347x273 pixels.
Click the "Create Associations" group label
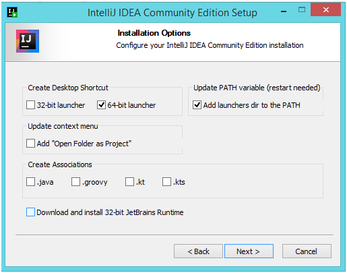pyautogui.click(x=60, y=164)
